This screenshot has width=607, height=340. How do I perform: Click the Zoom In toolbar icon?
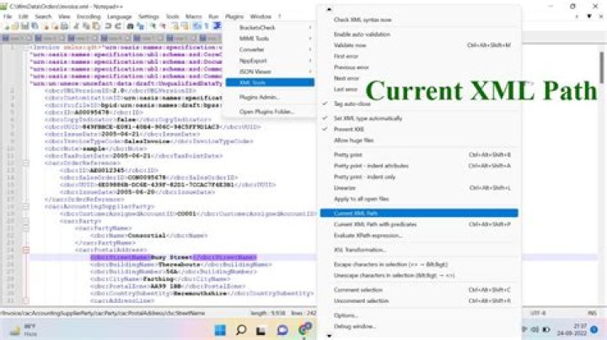click(x=153, y=26)
